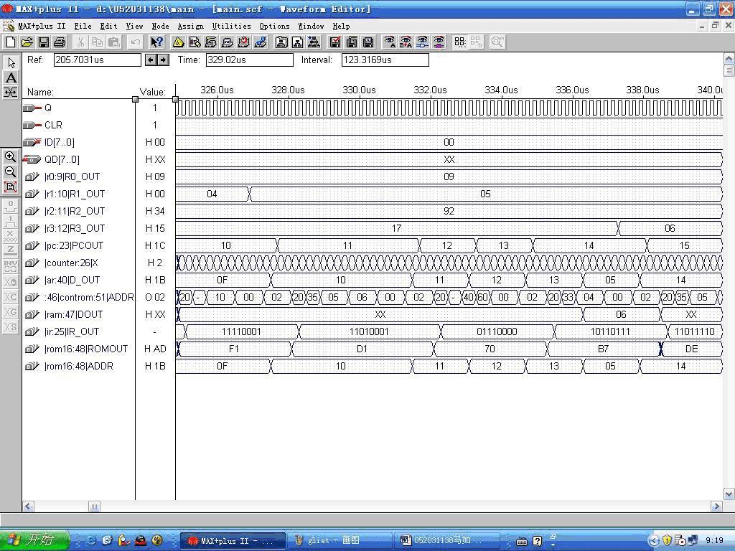Screen dimensions: 735x551
Task: Click the Find Text eye icon
Action: [390, 42]
